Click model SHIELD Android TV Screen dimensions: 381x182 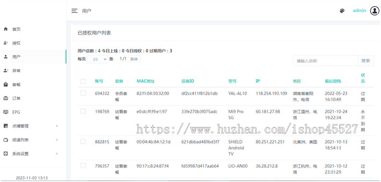click(237, 148)
